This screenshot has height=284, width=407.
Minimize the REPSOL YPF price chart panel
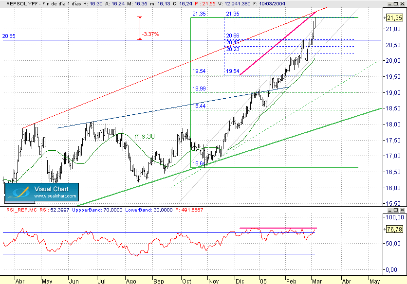[x=390, y=4]
